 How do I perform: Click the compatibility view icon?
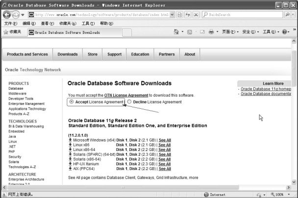click(x=179, y=15)
